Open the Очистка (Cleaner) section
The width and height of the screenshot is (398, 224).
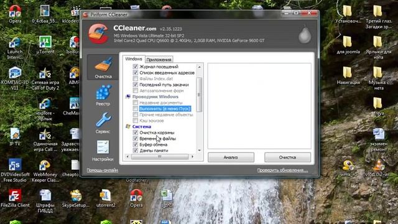point(103,67)
